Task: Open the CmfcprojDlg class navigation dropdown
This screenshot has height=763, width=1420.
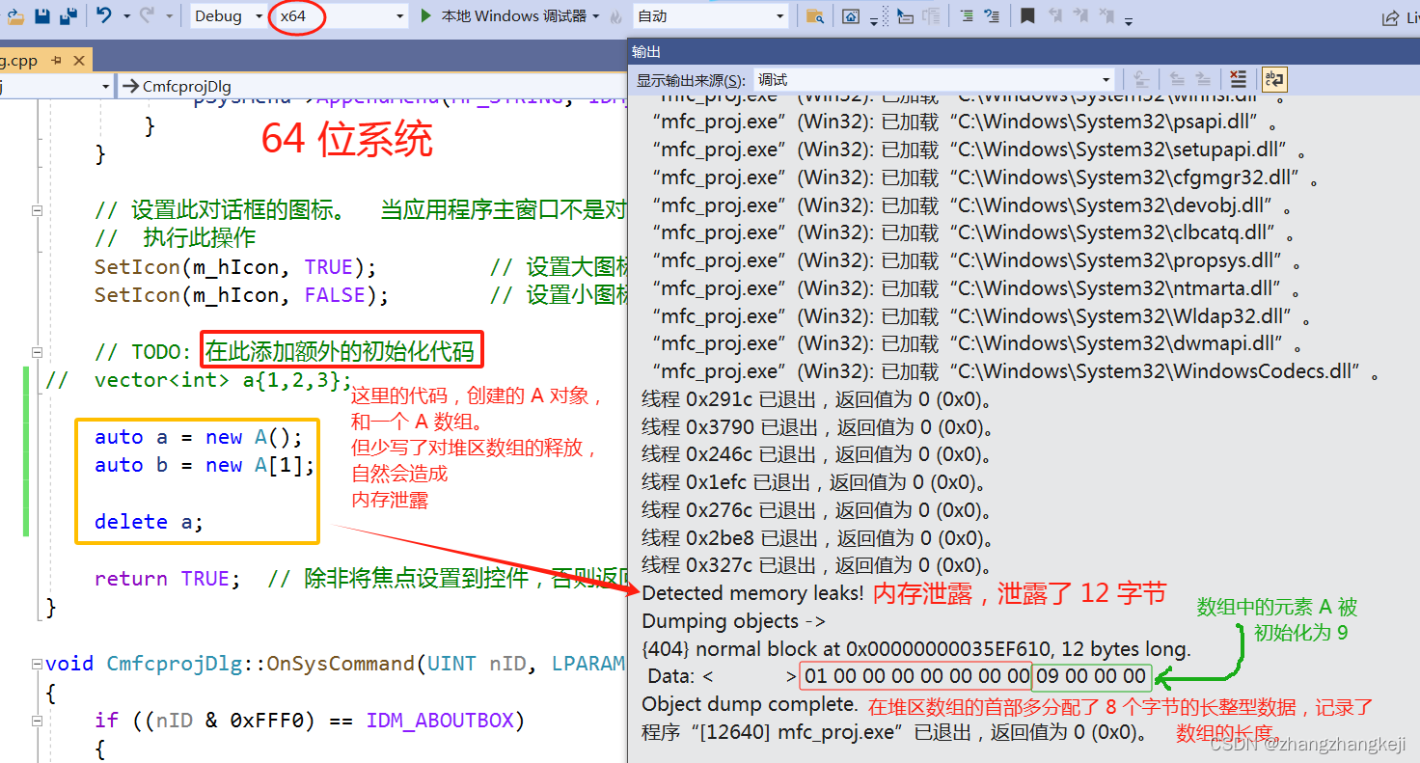Action: pyautogui.click(x=370, y=86)
